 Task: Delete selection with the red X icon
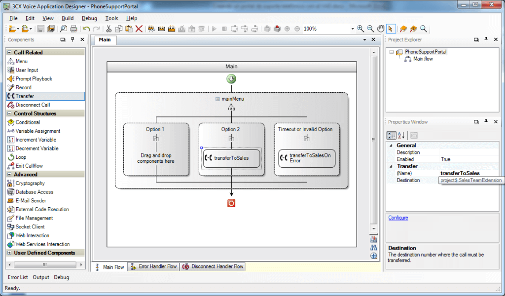click(139, 29)
